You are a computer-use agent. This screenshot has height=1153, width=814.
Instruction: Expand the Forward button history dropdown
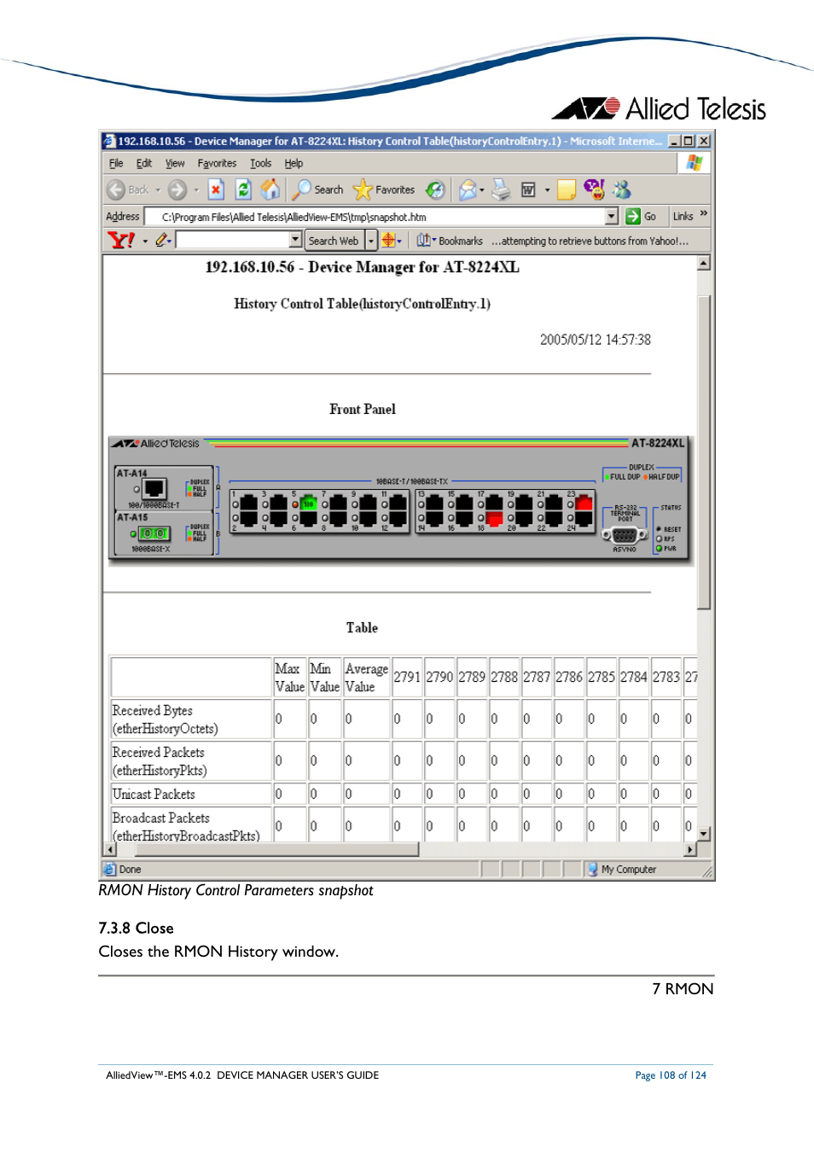[195, 190]
